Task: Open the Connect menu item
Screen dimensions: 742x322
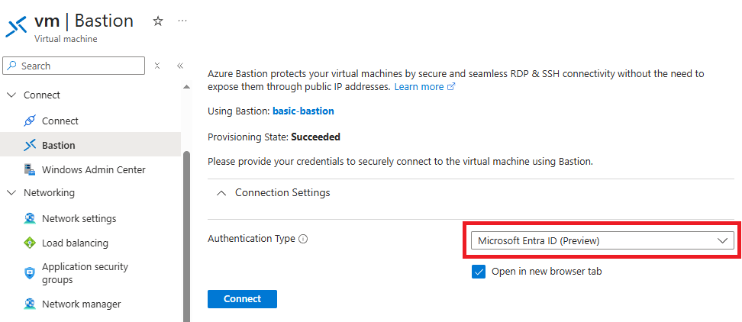Action: pyautogui.click(x=60, y=121)
